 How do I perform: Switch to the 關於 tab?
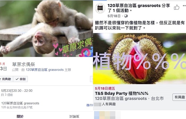(20, 116)
